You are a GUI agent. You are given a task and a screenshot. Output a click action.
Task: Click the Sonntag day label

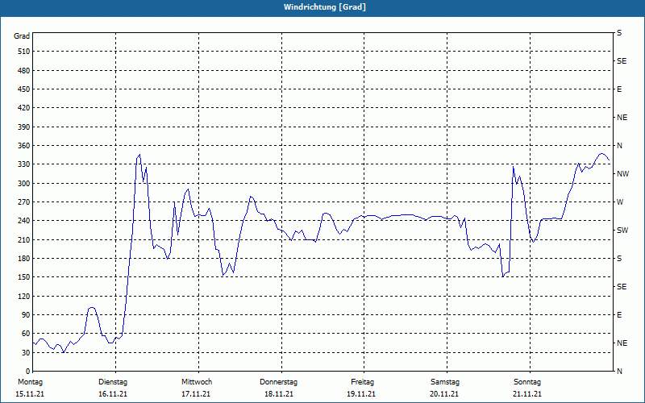click(x=527, y=382)
